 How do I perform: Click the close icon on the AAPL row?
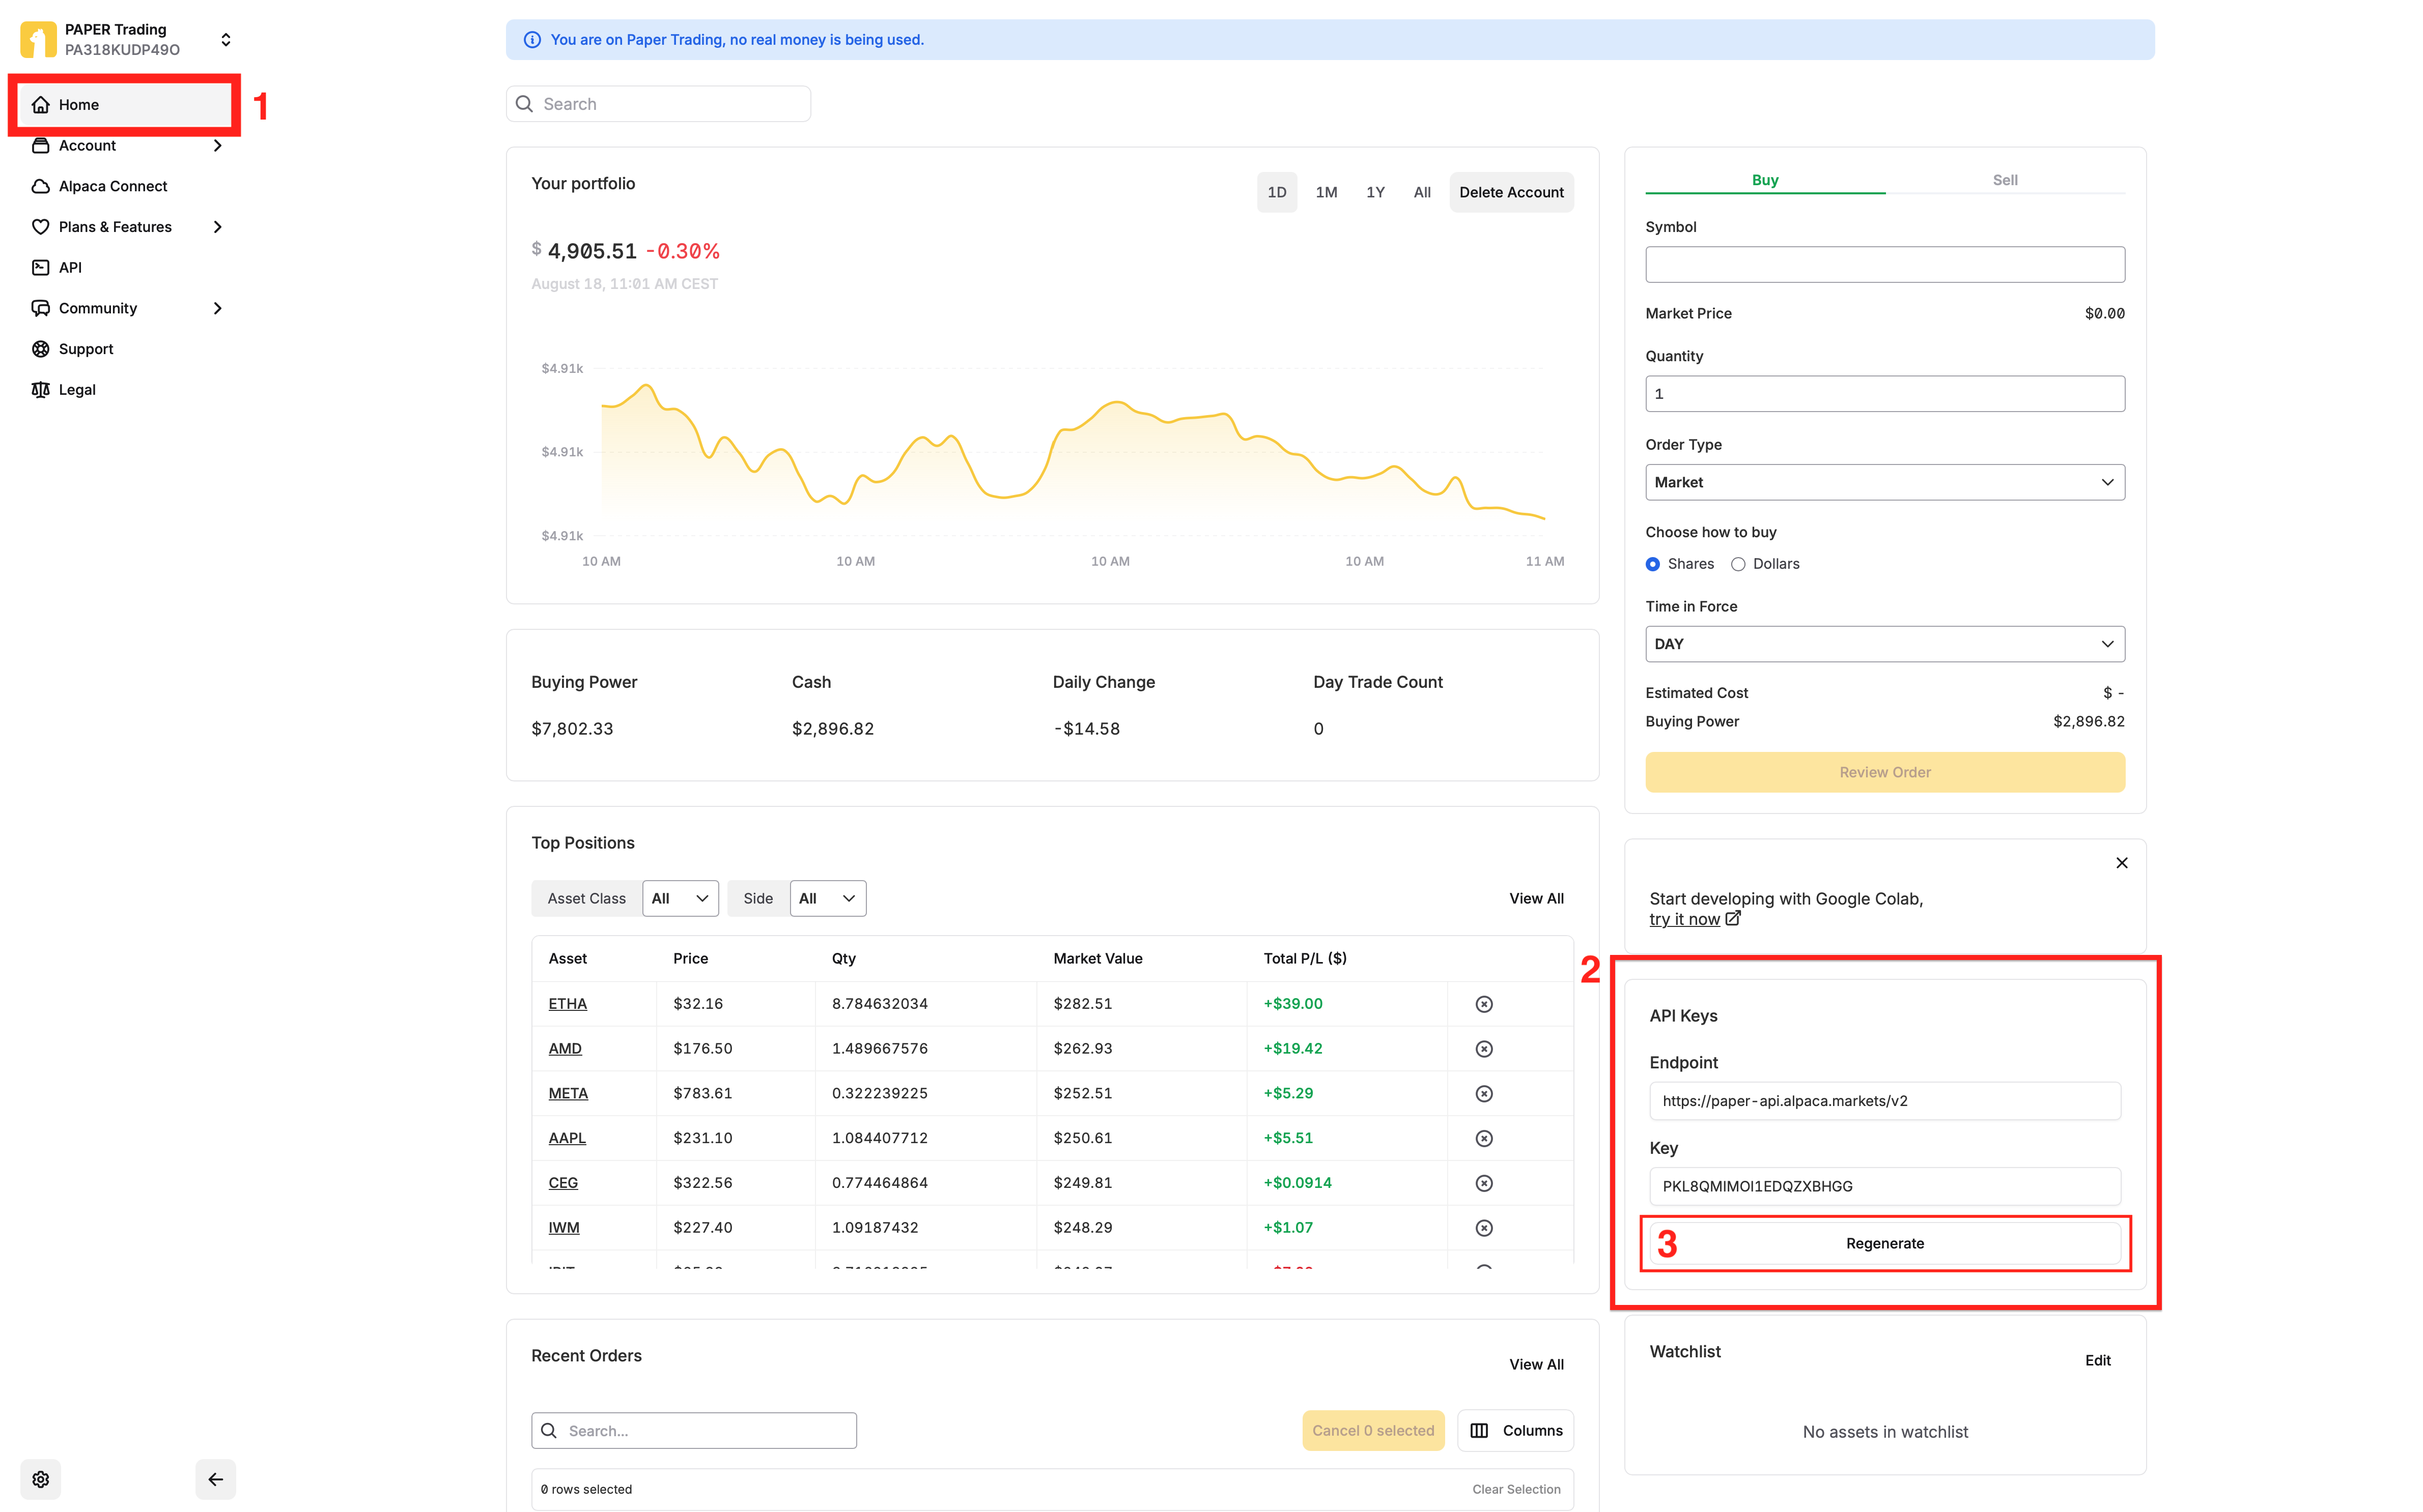point(1484,1138)
